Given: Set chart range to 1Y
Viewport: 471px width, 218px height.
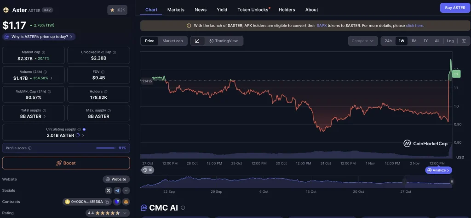Looking at the screenshot, I should (425, 41).
